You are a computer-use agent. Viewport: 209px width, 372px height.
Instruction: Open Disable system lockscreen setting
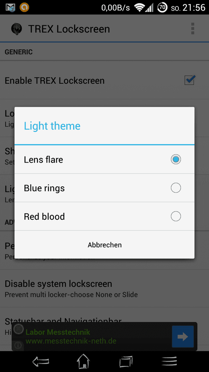click(x=104, y=289)
